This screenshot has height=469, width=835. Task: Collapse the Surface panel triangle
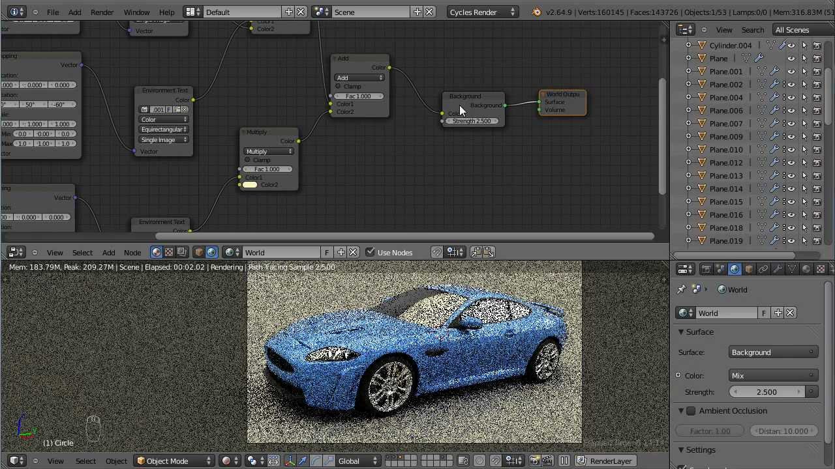(x=681, y=332)
